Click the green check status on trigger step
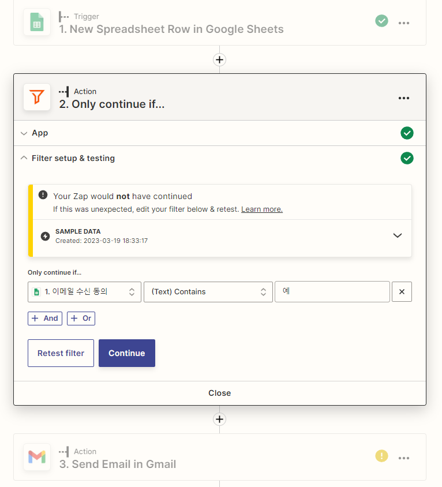 [x=381, y=21]
